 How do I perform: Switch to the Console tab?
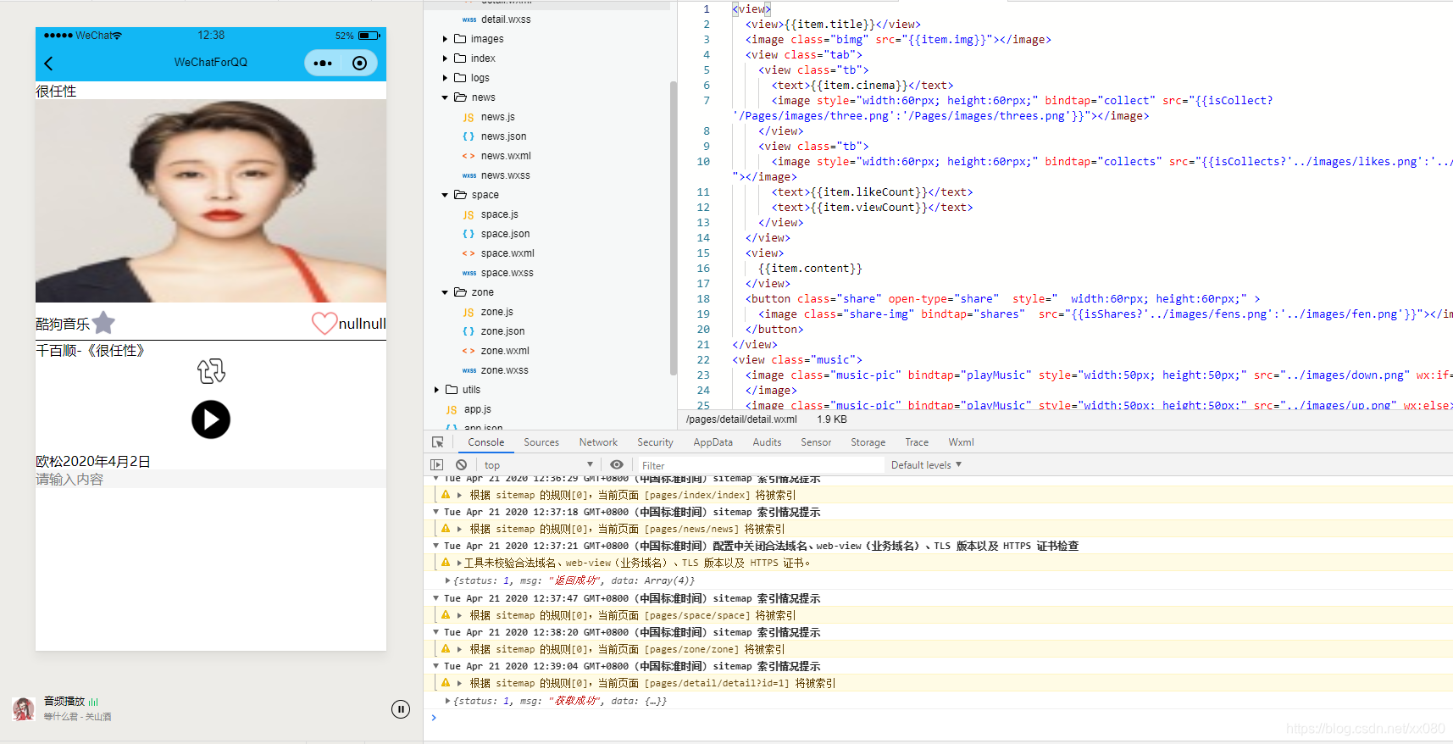pos(485,442)
